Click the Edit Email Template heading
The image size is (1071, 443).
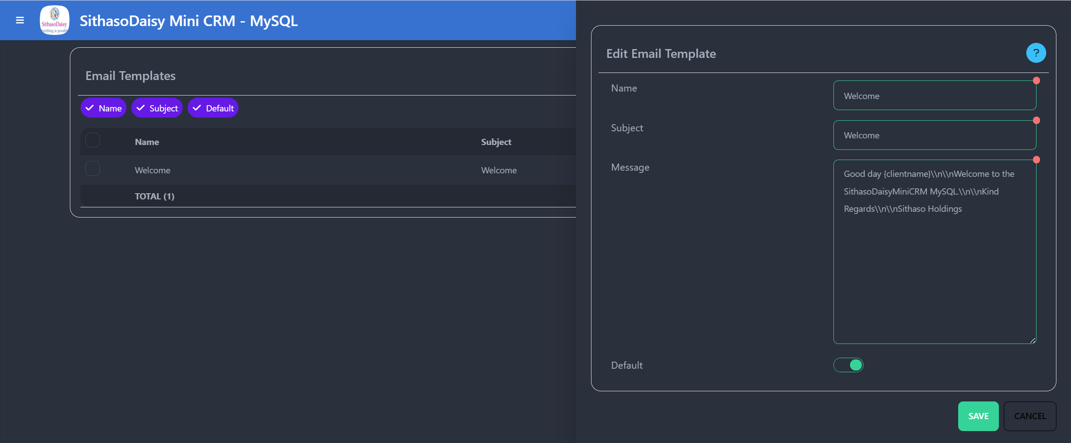[661, 54]
